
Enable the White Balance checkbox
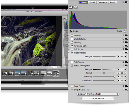tap(72, 39)
